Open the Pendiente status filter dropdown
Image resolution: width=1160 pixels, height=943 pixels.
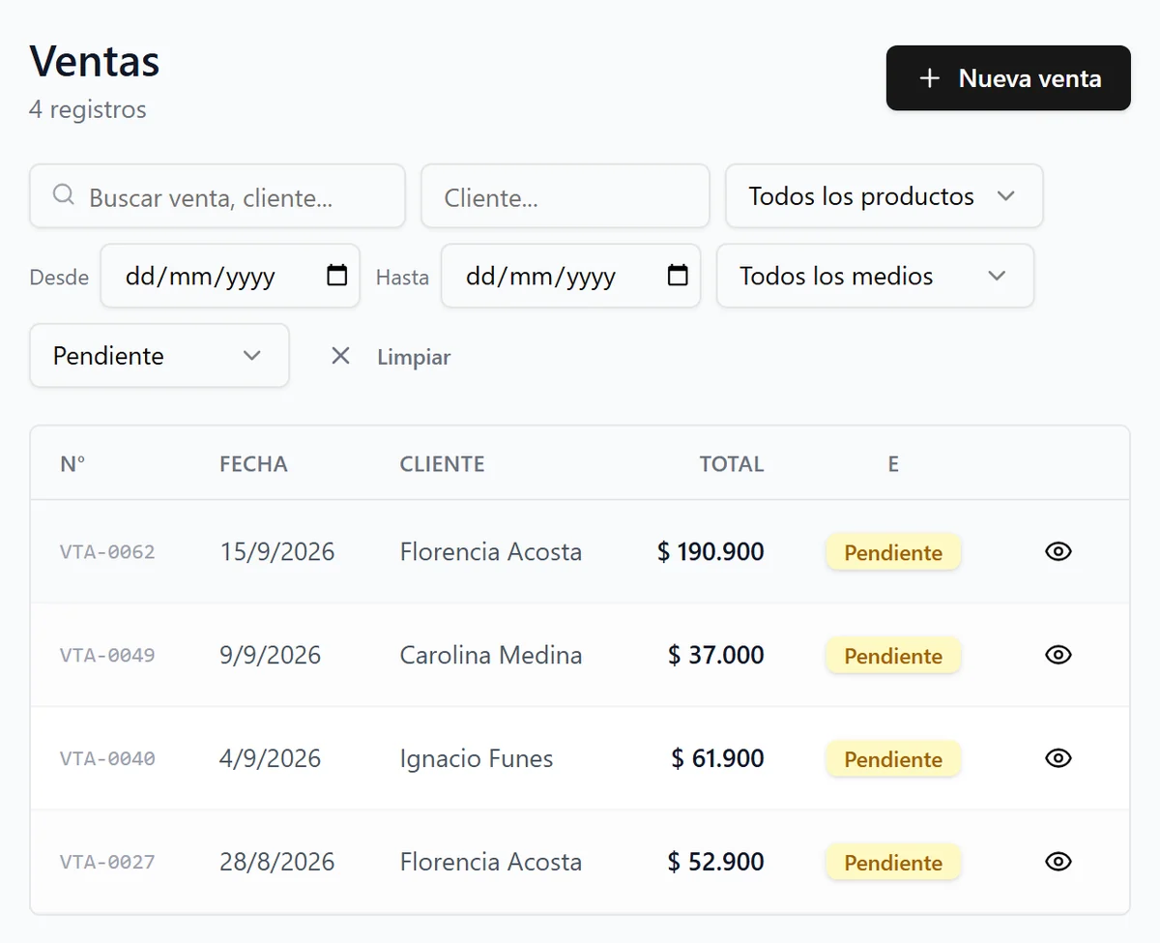pyautogui.click(x=159, y=355)
